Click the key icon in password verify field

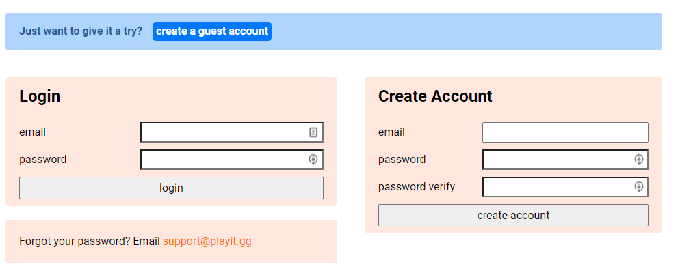[x=639, y=187]
